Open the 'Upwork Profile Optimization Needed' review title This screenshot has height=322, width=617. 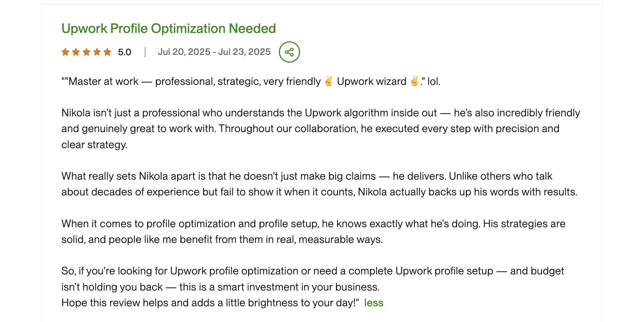click(x=169, y=28)
